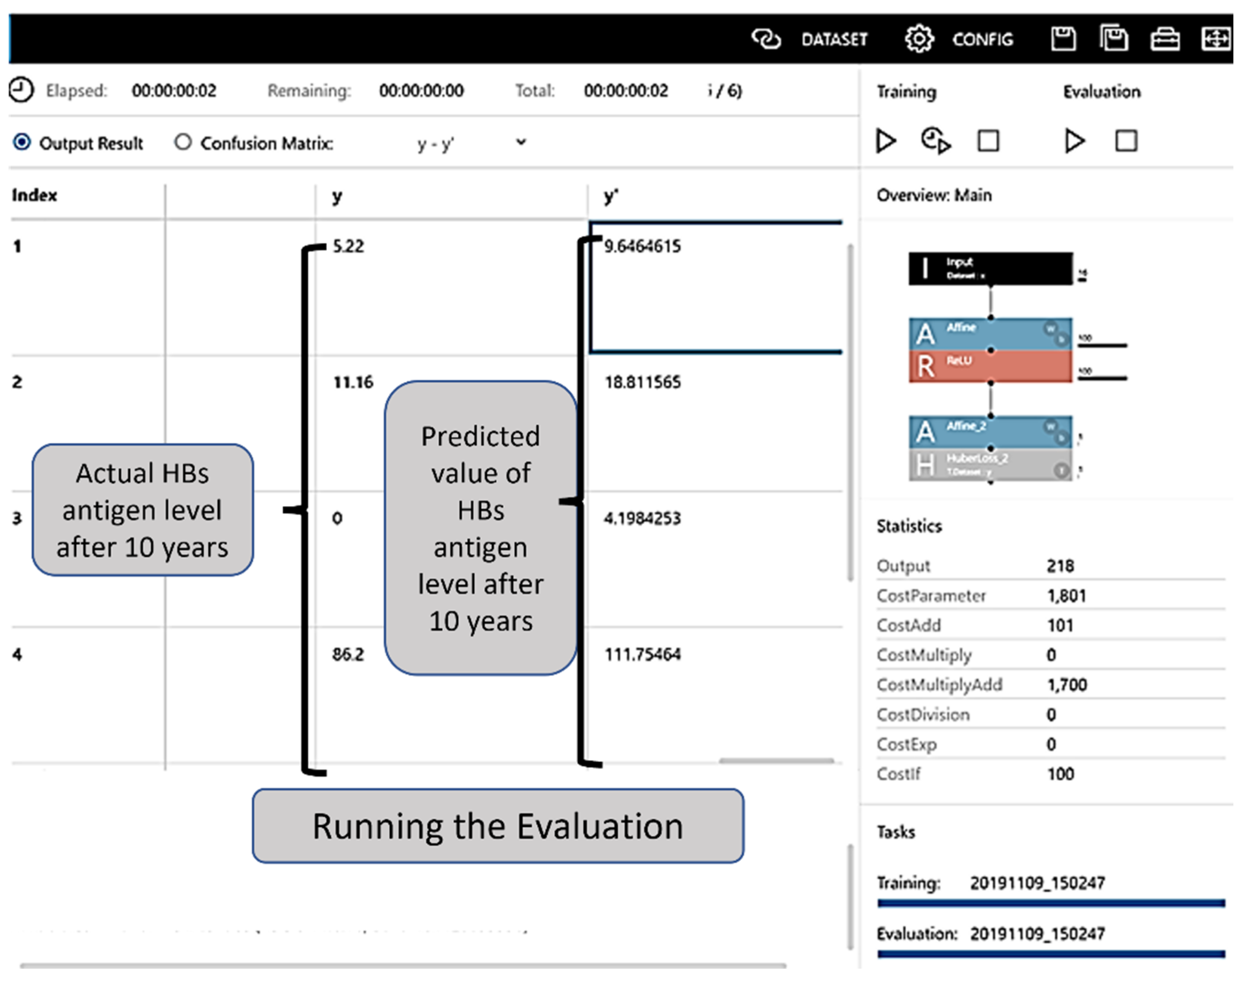Image resolution: width=1244 pixels, height=993 pixels.
Task: Run evaluation with the play button
Action: (1074, 141)
